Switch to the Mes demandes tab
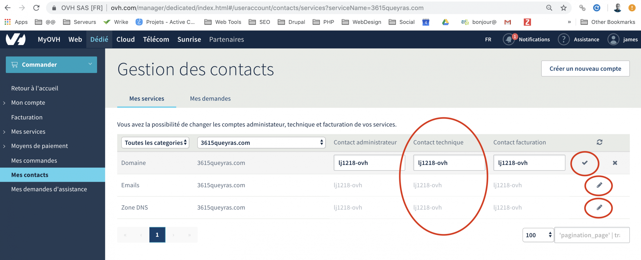The image size is (641, 260). [210, 99]
